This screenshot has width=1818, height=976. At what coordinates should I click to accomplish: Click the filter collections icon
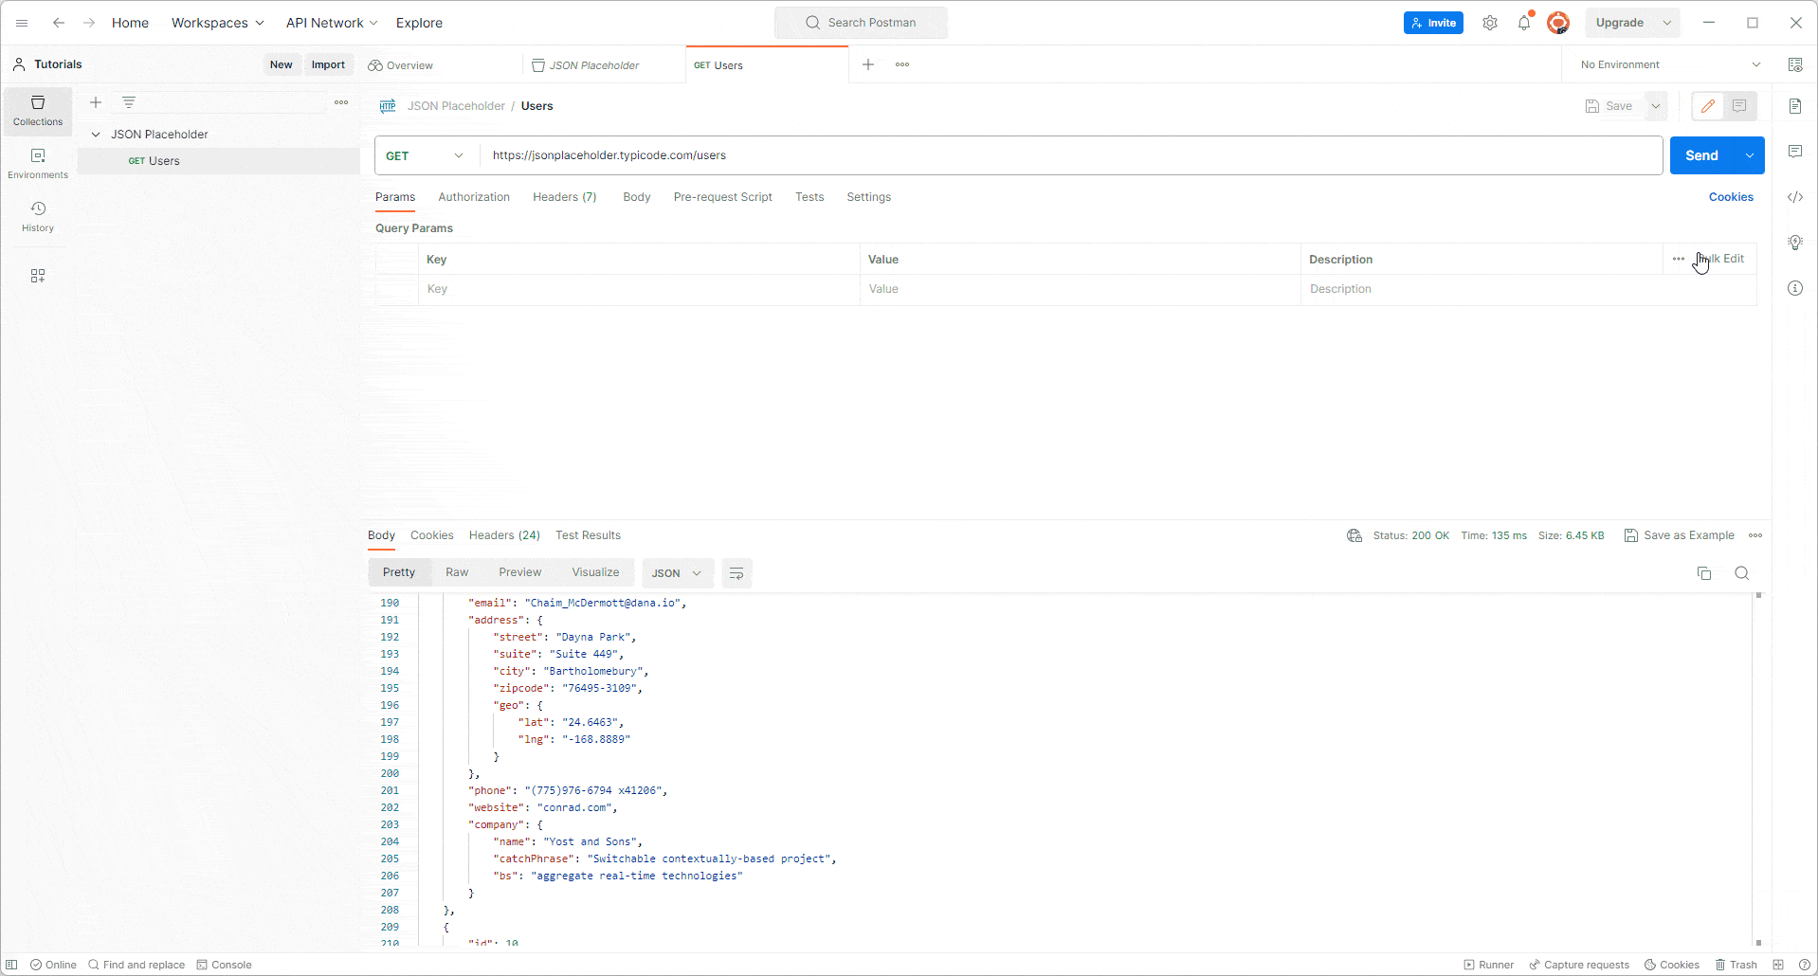129,102
